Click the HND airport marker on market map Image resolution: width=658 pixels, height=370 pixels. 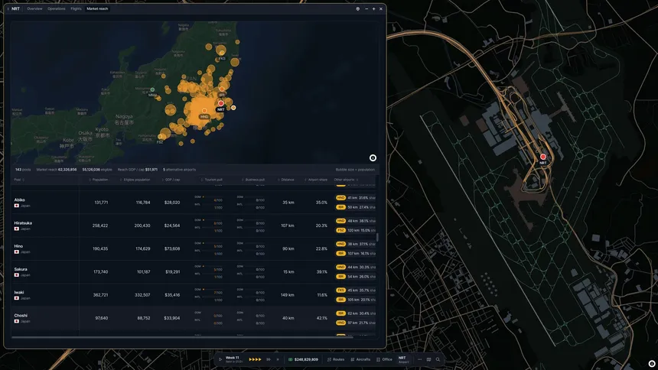pyautogui.click(x=204, y=111)
